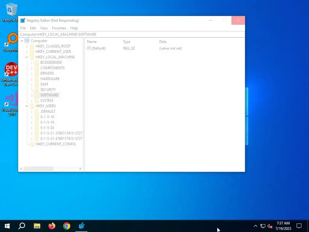Click the HKEY_CURRENT_CONFIG folder icon

tap(32, 144)
